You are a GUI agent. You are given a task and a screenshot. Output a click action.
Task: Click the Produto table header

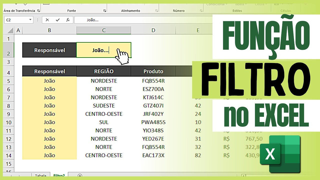click(x=153, y=71)
